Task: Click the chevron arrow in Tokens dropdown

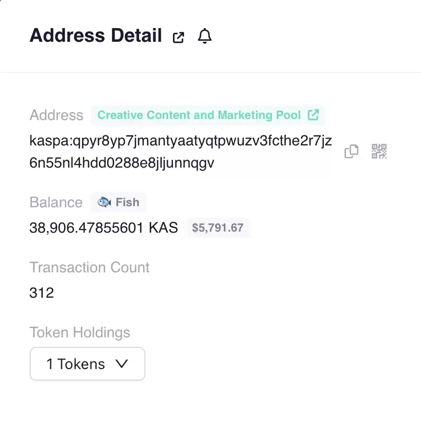Action: pyautogui.click(x=122, y=364)
